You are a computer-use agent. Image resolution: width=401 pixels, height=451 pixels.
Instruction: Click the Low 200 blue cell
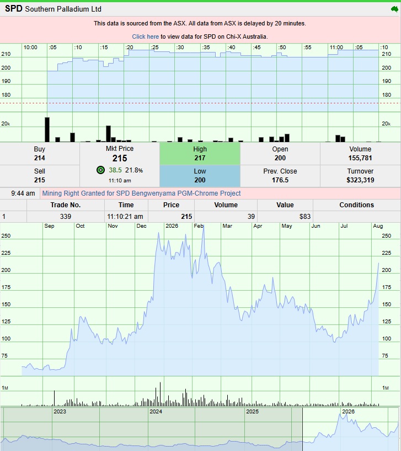pos(200,176)
